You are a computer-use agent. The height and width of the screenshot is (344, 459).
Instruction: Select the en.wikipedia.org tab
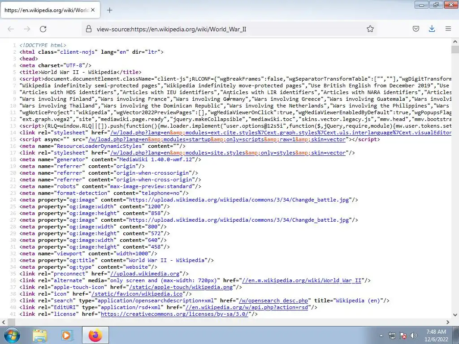coord(50,10)
